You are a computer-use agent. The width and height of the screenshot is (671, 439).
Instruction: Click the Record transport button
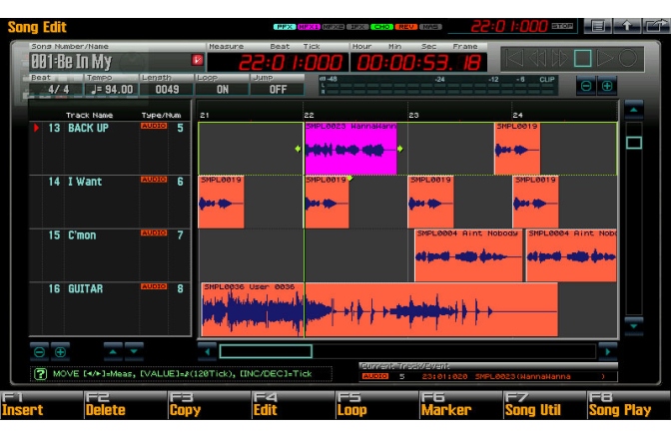pyautogui.click(x=630, y=58)
